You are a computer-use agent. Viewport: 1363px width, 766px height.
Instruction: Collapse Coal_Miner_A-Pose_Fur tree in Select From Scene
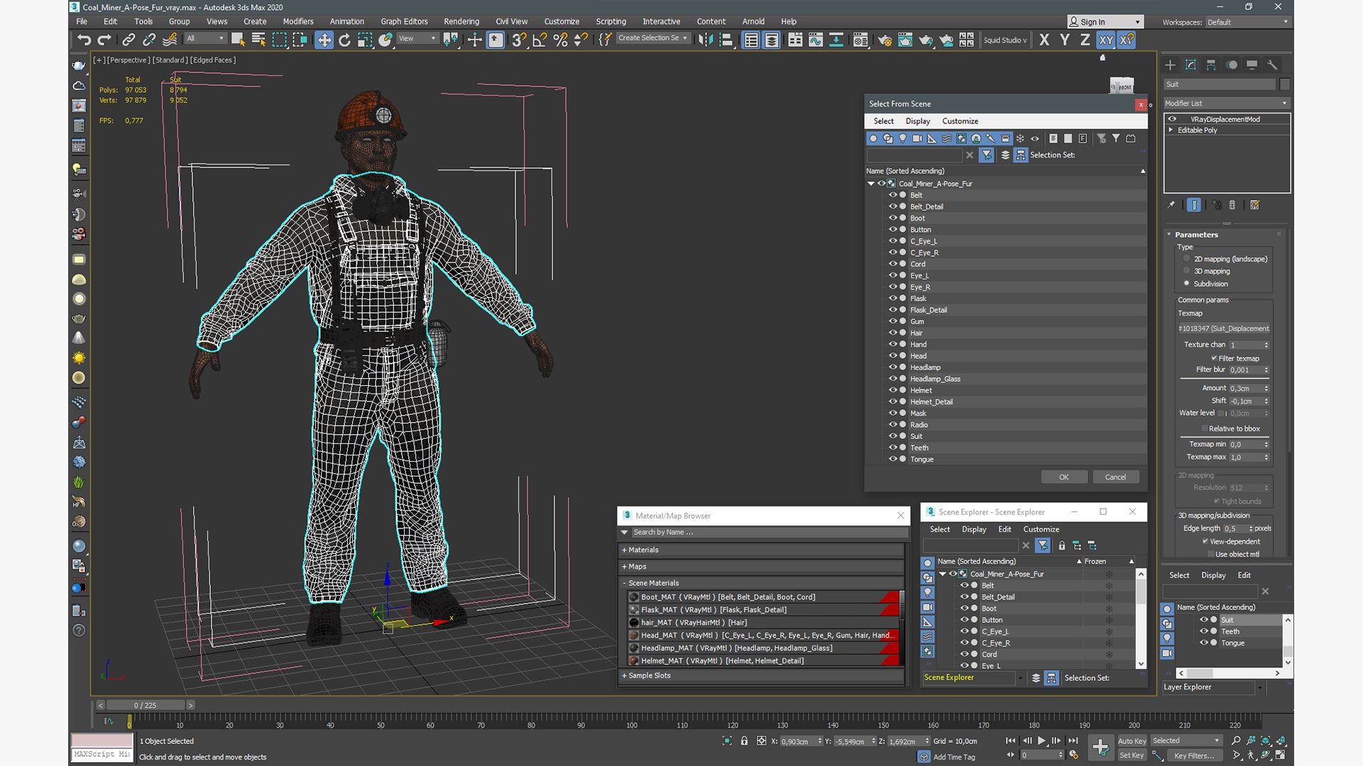(871, 184)
